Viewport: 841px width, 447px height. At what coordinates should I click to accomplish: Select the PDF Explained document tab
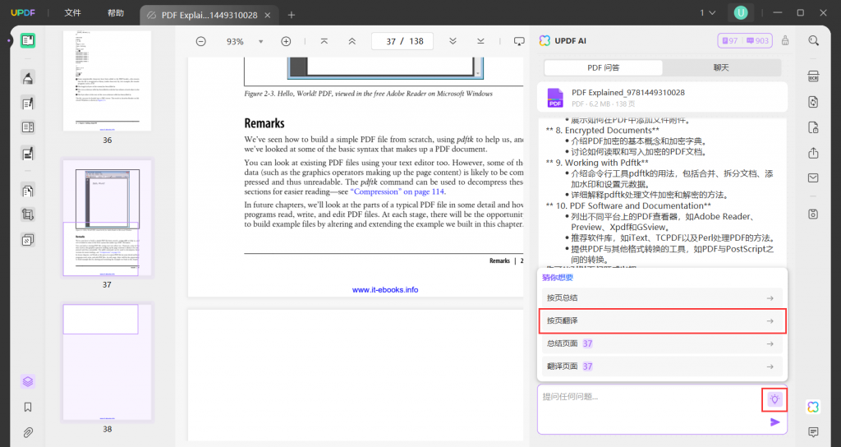[x=209, y=15]
